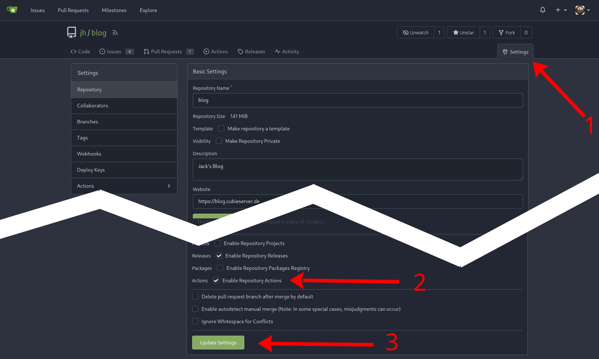Open the jh owner link
The height and width of the screenshot is (359, 599).
83,33
